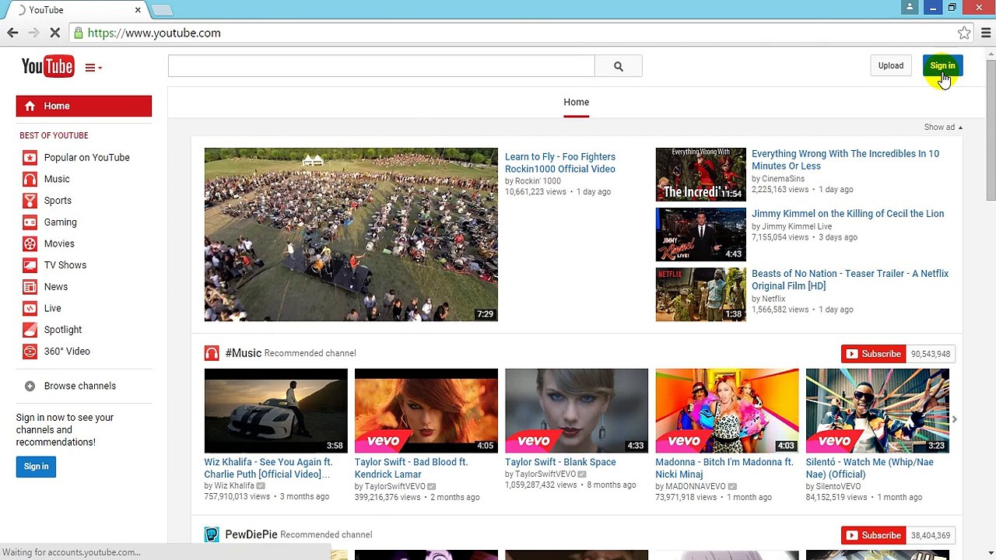The width and height of the screenshot is (996, 560).
Task: Click the Chrome profile person icon
Action: click(x=910, y=7)
